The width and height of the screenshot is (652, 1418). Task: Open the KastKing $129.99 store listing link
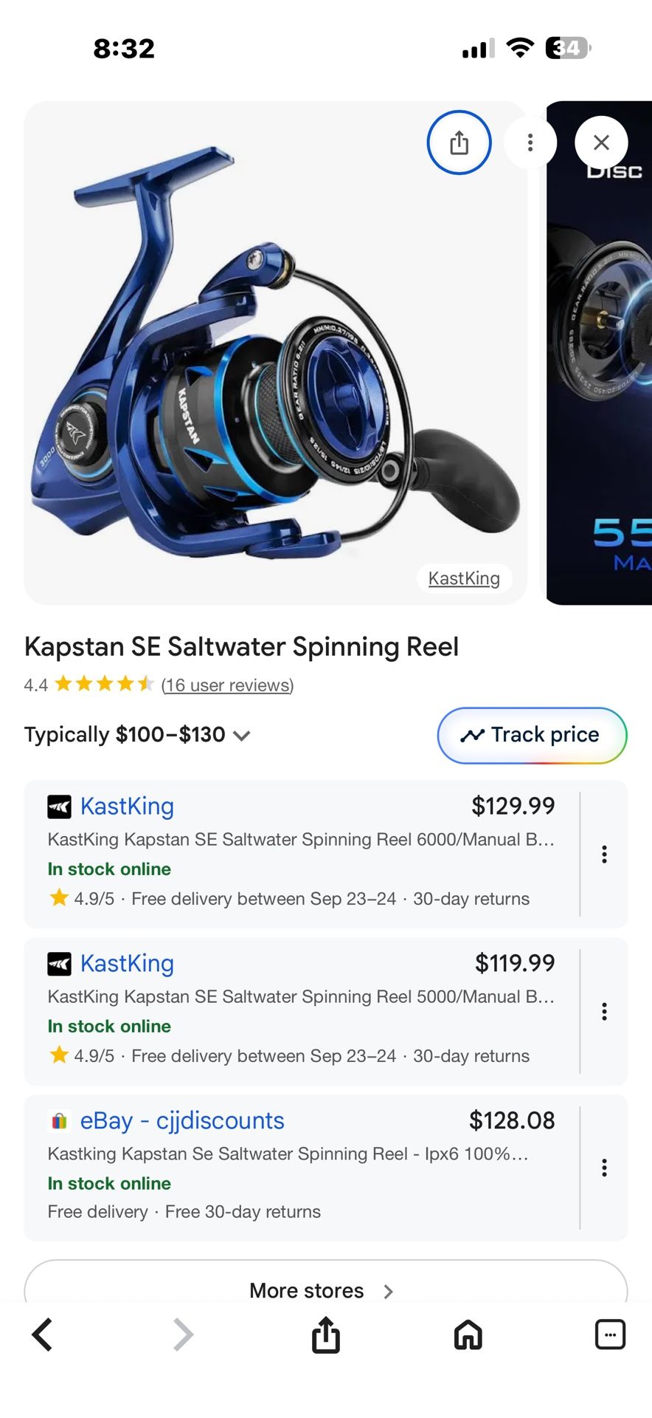[127, 806]
